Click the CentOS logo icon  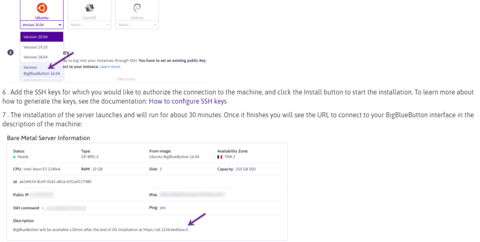pyautogui.click(x=89, y=8)
